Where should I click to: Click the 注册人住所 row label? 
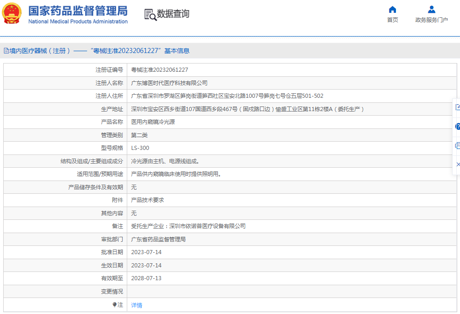pos(109,96)
